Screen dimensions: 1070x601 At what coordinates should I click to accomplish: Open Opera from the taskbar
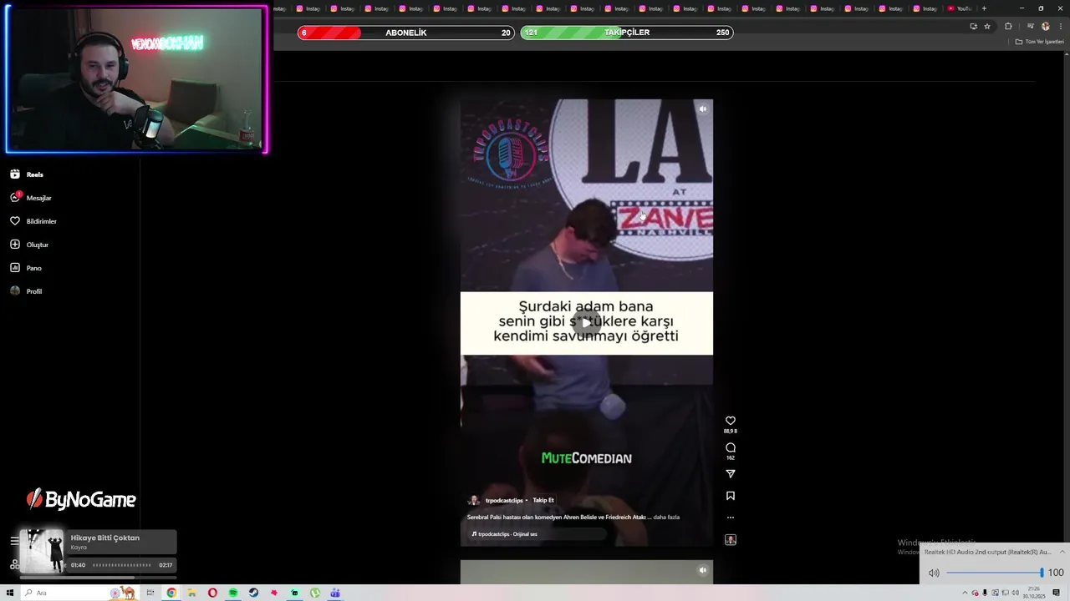(212, 593)
